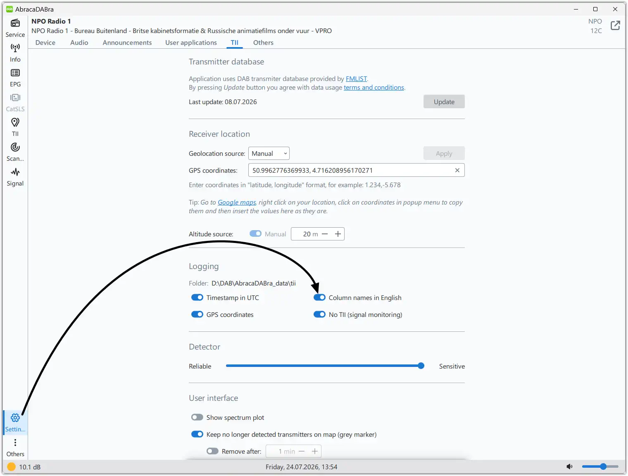Click the Detector sensitivity slider handle

coord(421,366)
